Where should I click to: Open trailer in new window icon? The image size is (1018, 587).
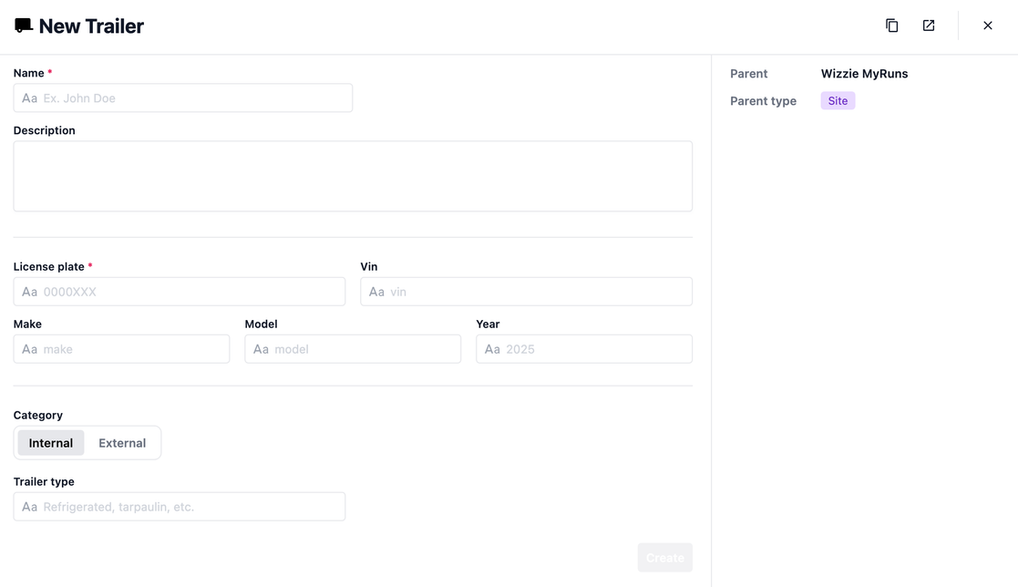[929, 26]
